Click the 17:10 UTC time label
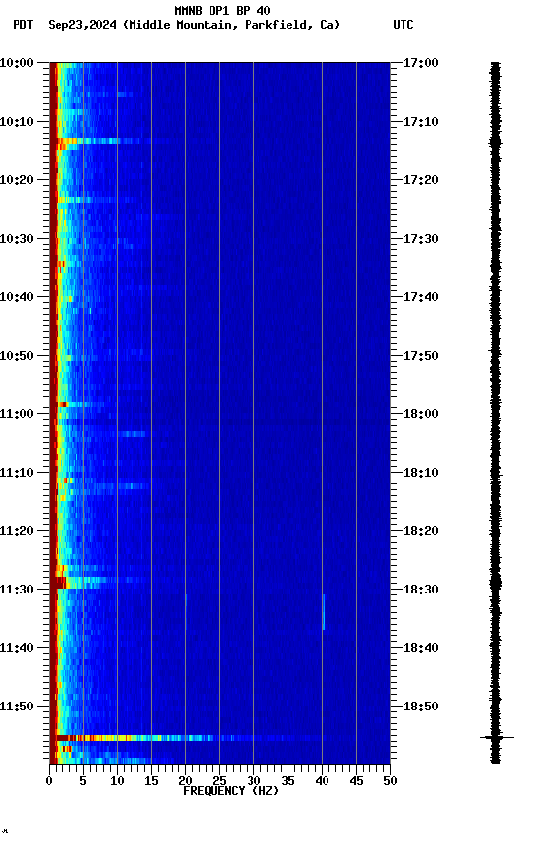The height and width of the screenshot is (842, 538). tap(421, 122)
